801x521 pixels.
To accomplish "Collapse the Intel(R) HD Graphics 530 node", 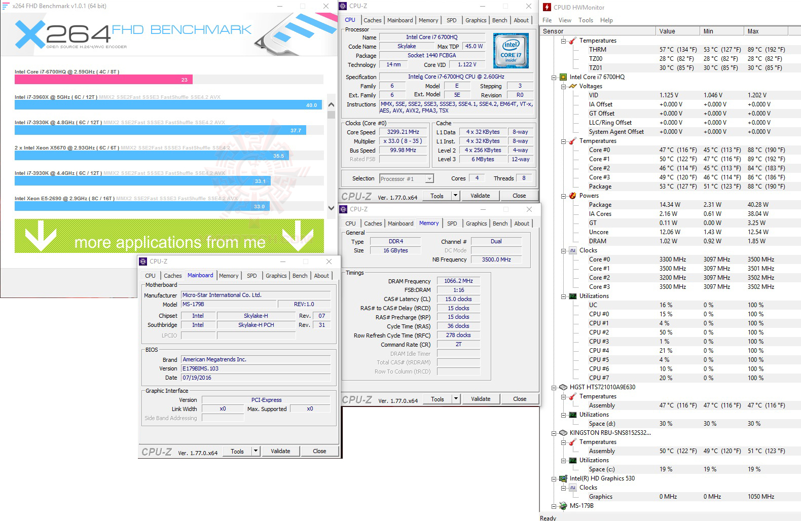I will [x=554, y=479].
